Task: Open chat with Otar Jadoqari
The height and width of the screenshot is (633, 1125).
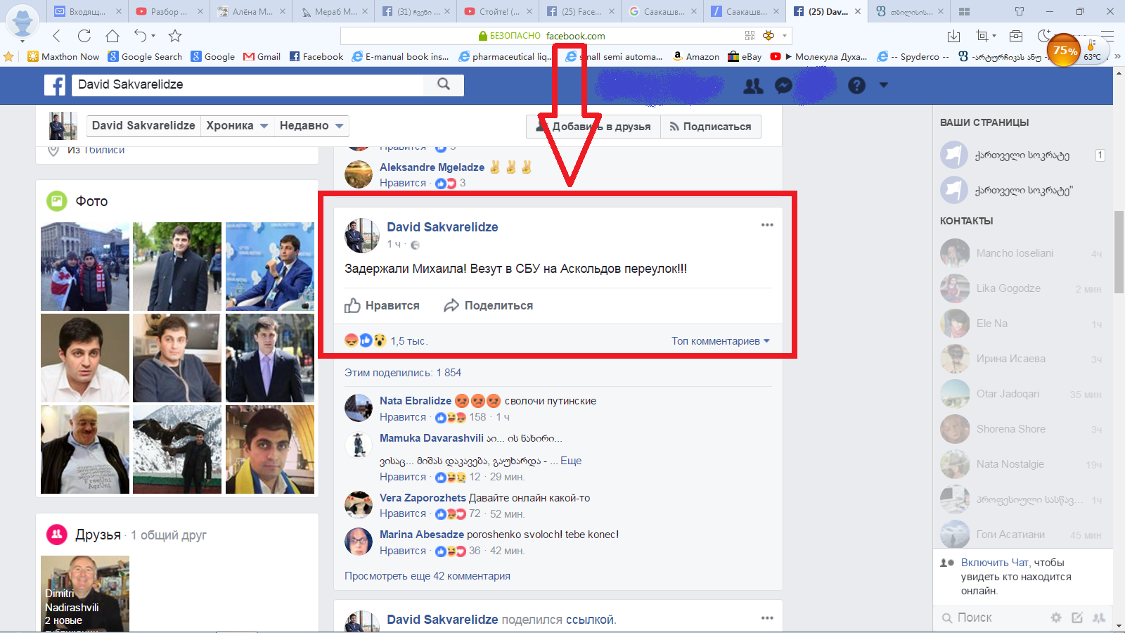Action: point(1023,394)
